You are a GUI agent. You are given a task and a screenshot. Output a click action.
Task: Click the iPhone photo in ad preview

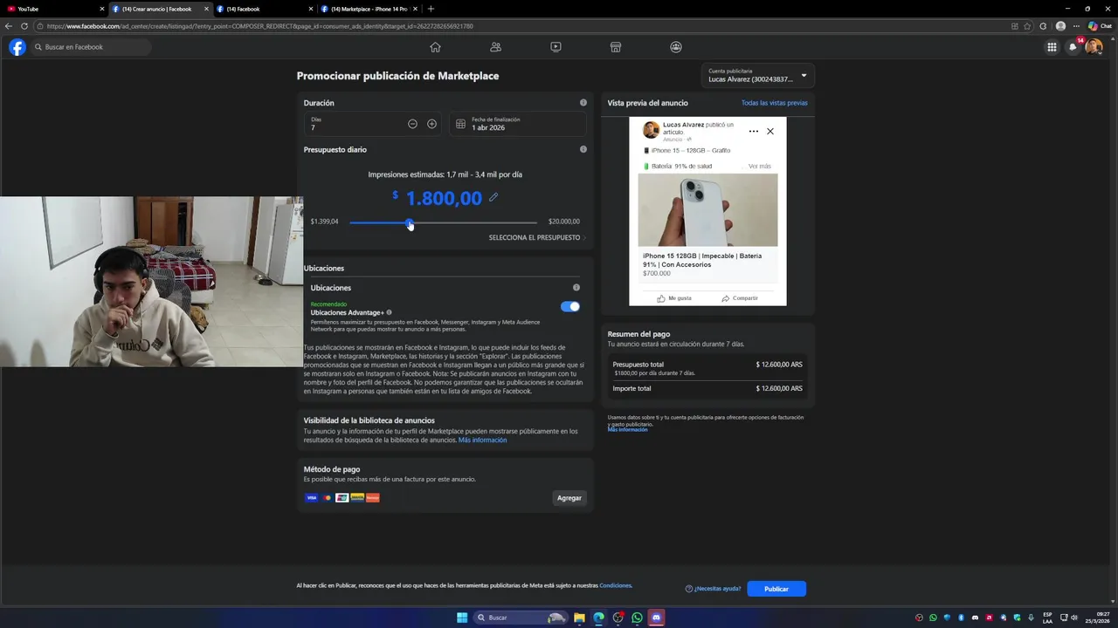point(707,210)
